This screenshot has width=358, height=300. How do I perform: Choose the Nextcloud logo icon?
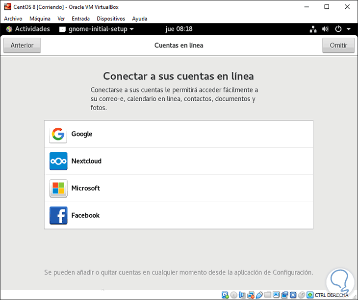tap(58, 161)
